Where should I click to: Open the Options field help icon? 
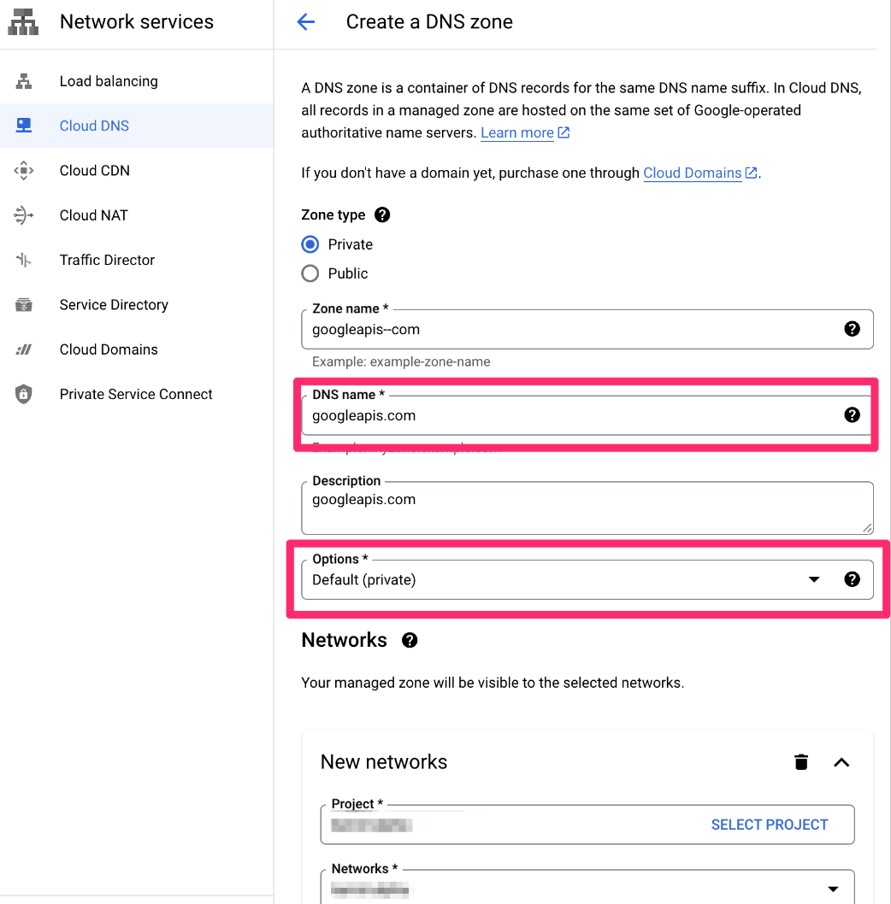click(x=852, y=579)
